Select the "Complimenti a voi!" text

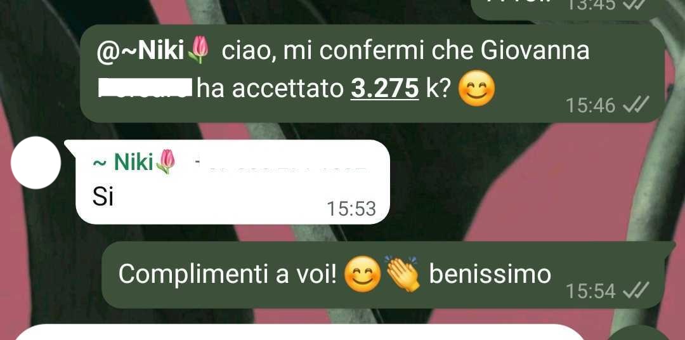(228, 275)
